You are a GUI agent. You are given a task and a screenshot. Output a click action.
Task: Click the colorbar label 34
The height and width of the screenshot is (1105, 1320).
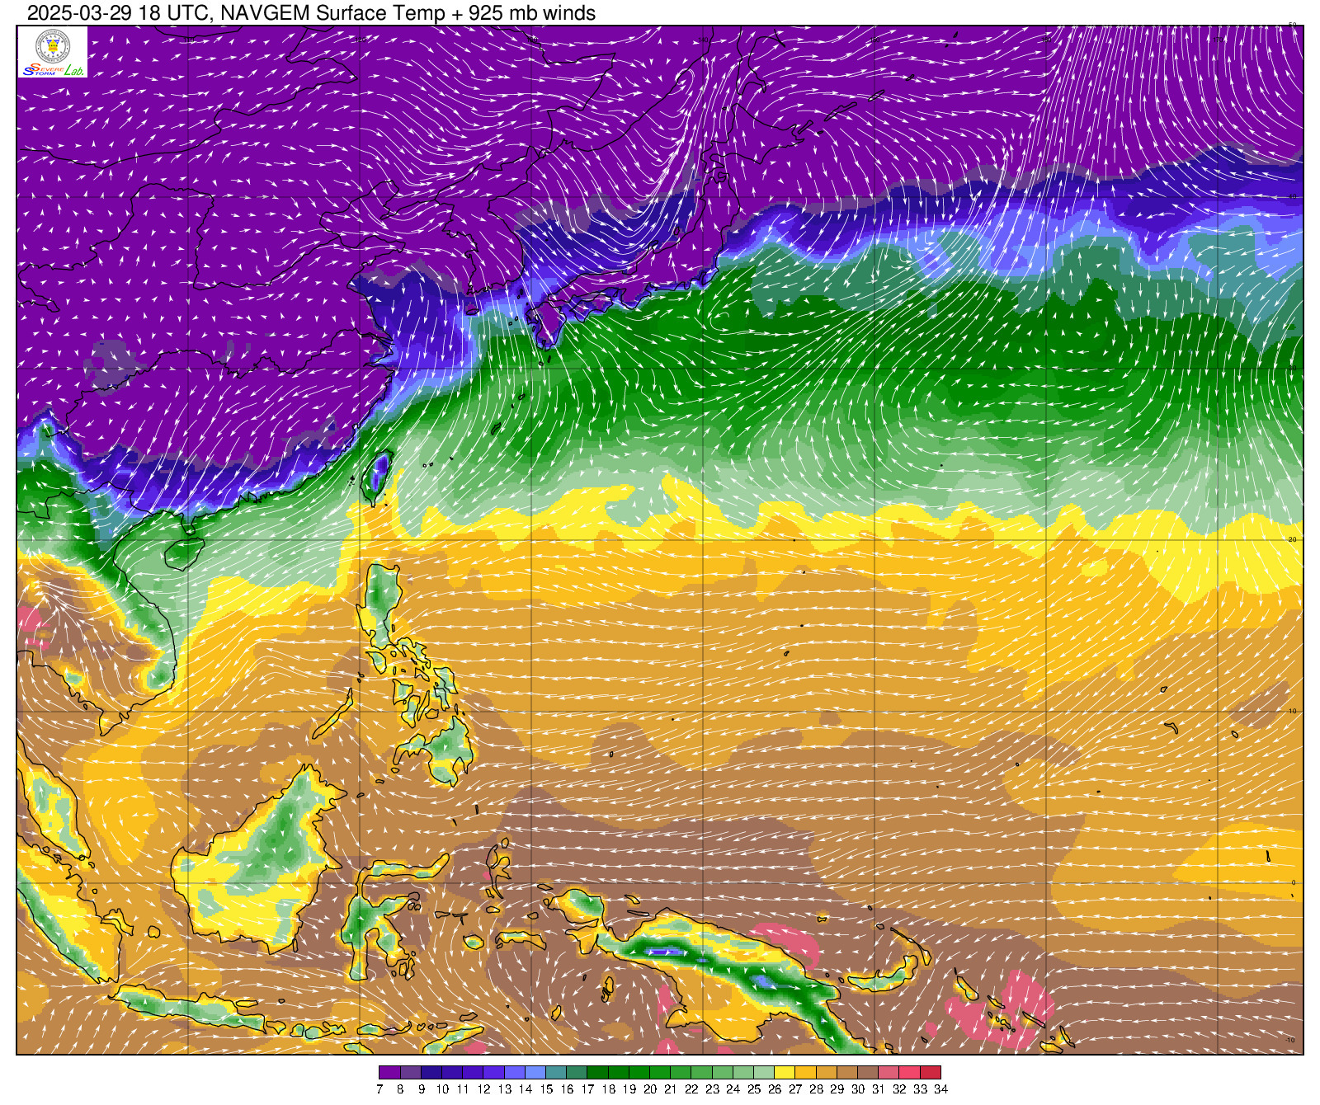pyautogui.click(x=940, y=1089)
